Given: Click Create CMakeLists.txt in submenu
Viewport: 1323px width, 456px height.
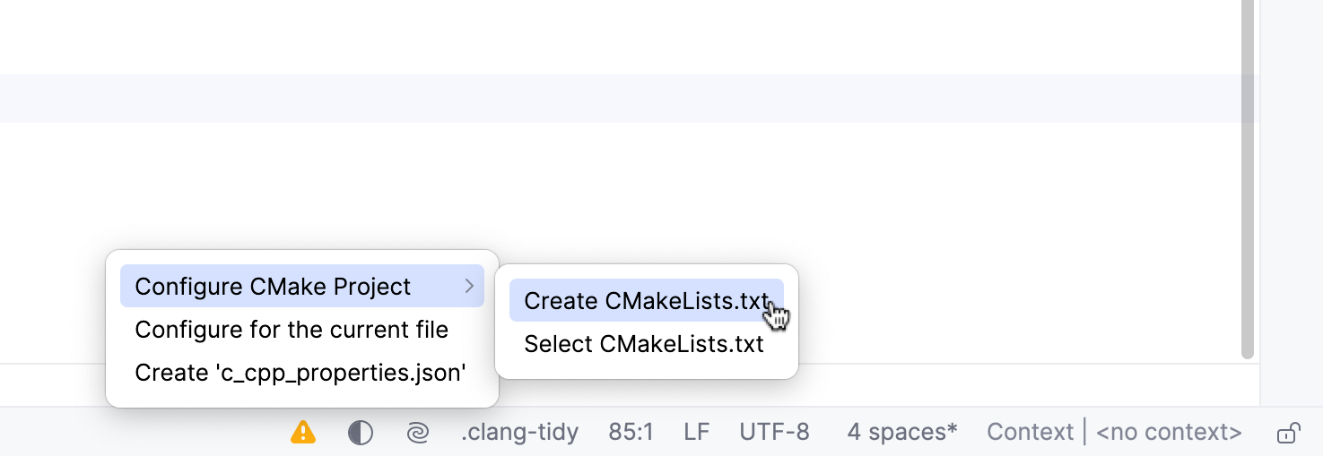Looking at the screenshot, I should [646, 301].
